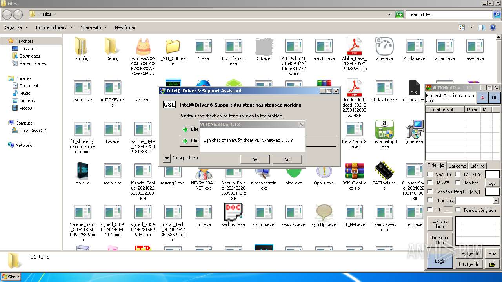This screenshot has height=282, width=502.
Task: Select the Alpha_Base PDF-icon file
Action: click(x=354, y=46)
